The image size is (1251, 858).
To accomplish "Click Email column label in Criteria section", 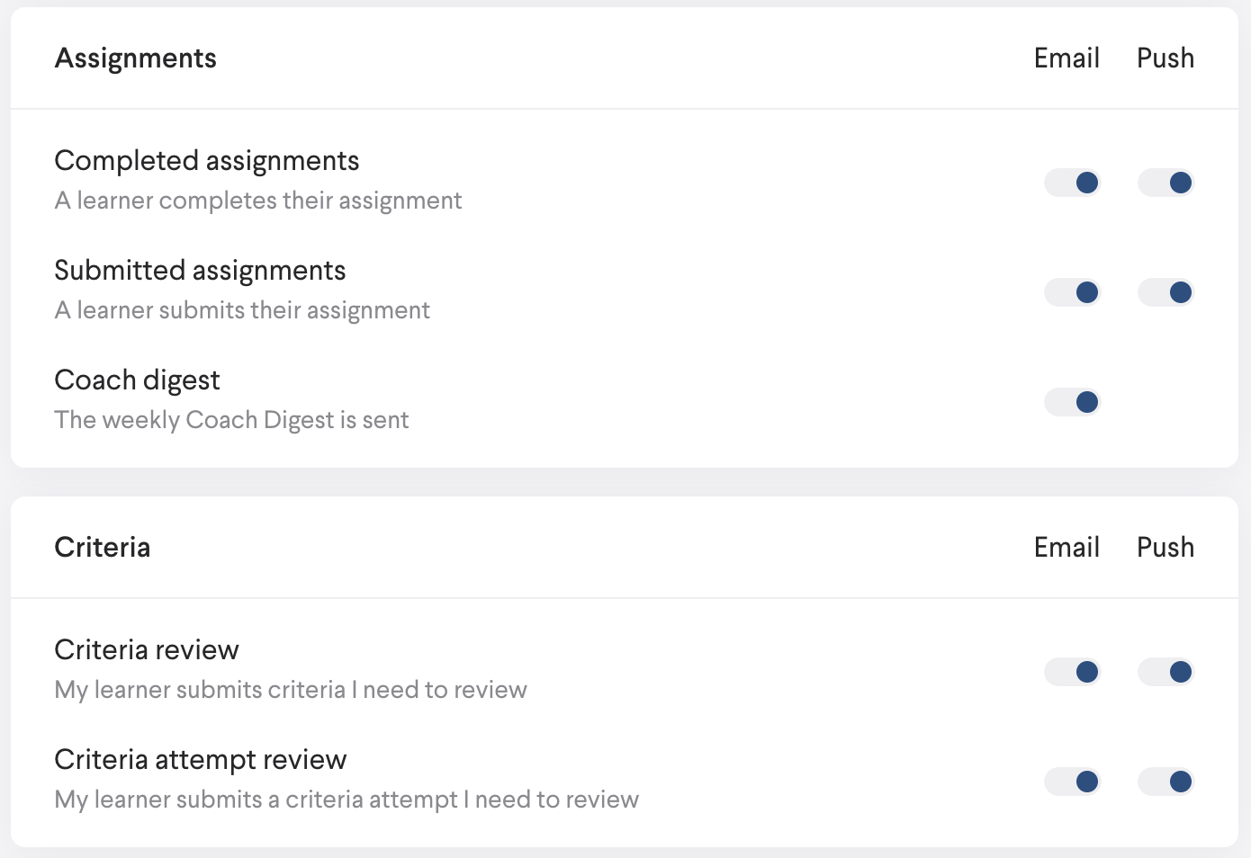I will click(1066, 548).
